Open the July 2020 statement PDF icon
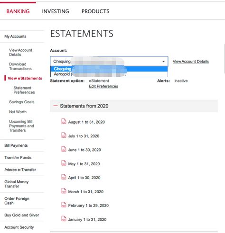The width and height of the screenshot is (225, 233). point(64,135)
